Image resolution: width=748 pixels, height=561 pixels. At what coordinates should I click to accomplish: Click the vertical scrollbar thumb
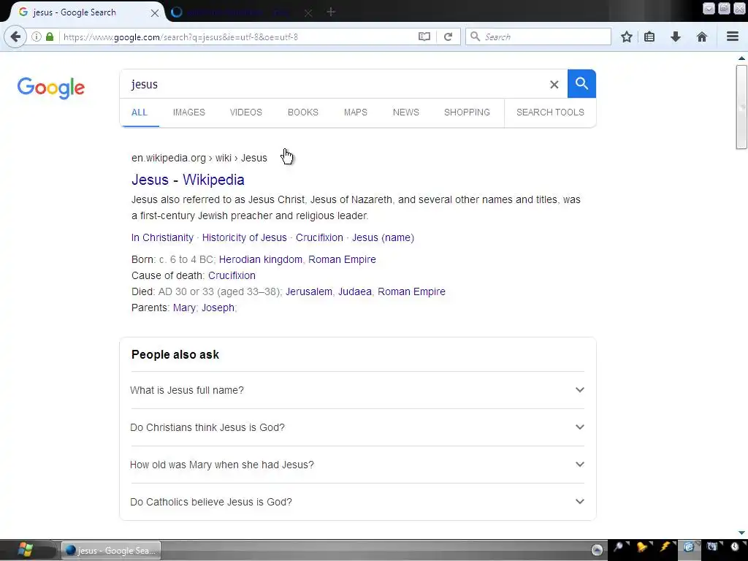tap(741, 107)
